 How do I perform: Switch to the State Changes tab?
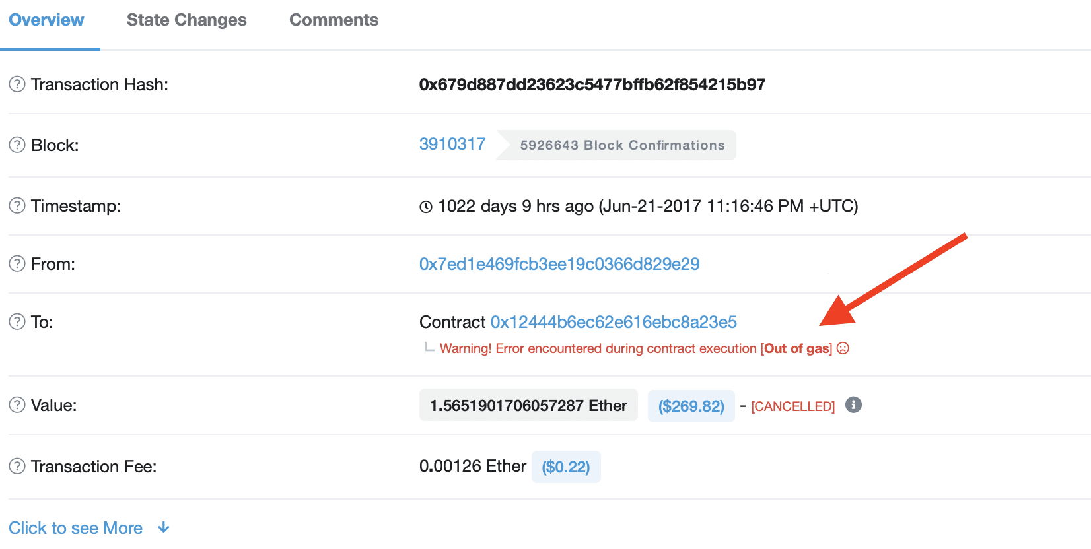click(186, 20)
